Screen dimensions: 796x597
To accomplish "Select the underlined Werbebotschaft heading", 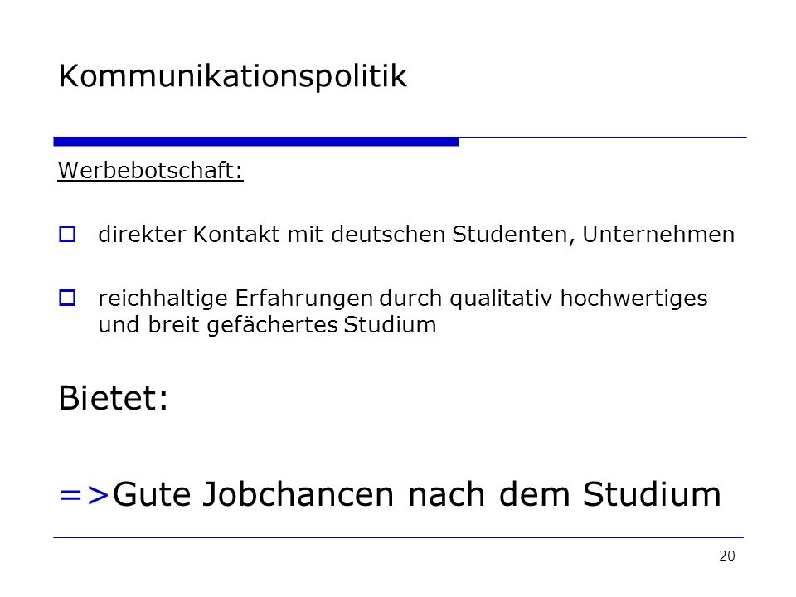I will 150,170.
